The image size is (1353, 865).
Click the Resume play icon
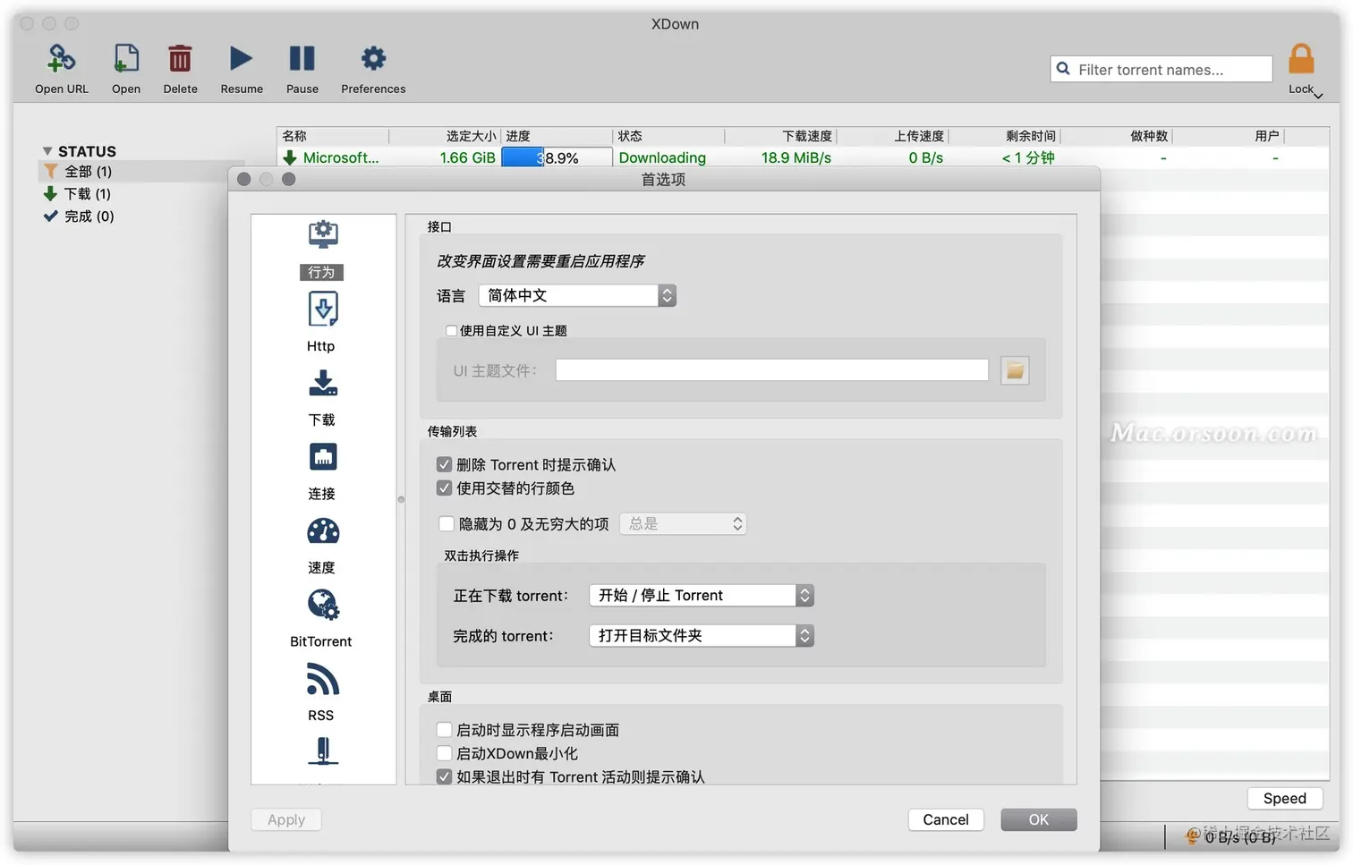click(241, 59)
